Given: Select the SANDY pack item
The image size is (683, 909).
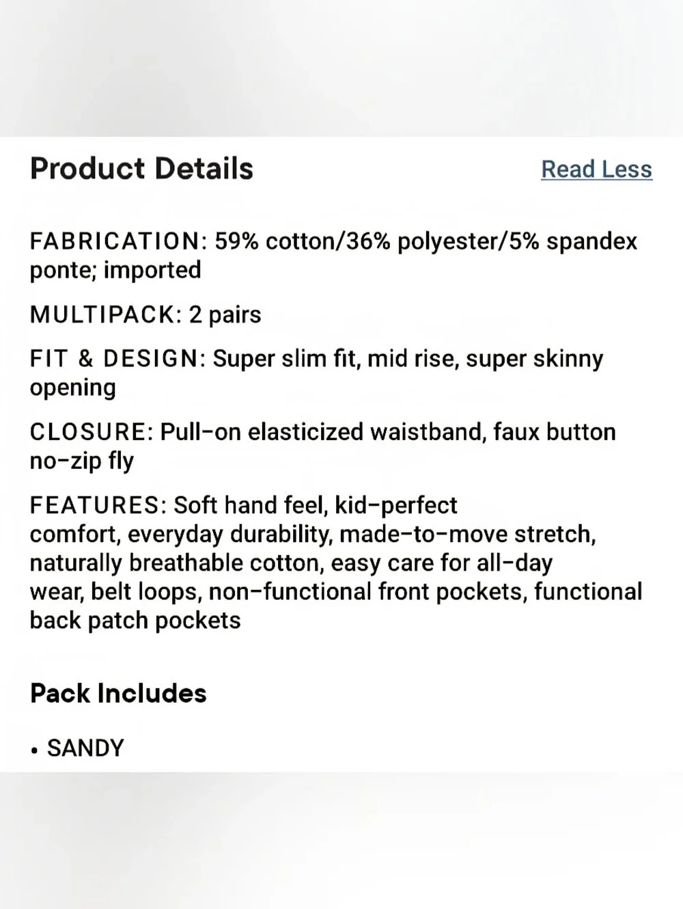Looking at the screenshot, I should tap(85, 748).
